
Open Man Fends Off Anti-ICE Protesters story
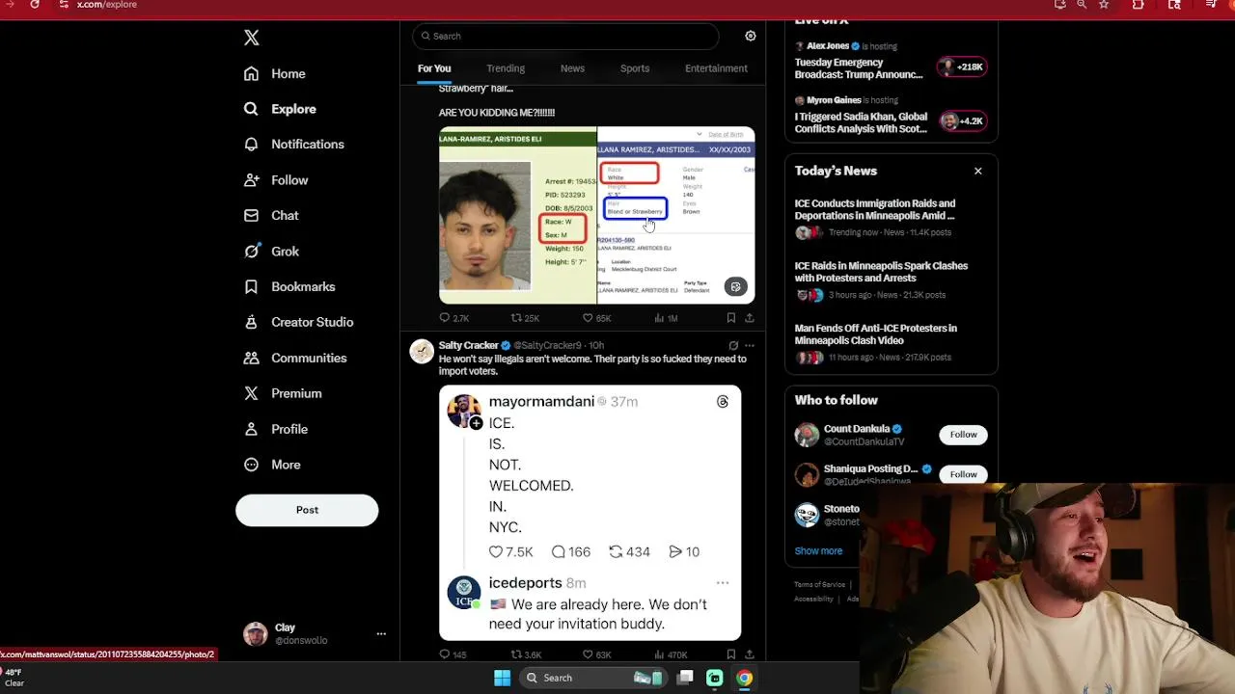891,342
